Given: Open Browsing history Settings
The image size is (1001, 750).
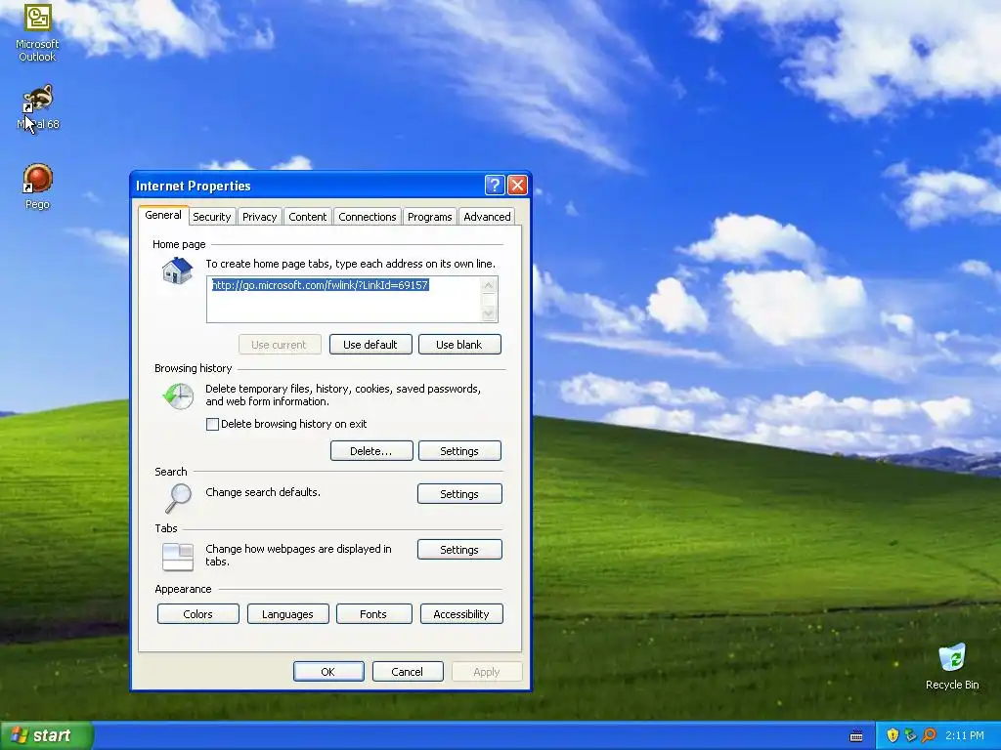Looking at the screenshot, I should [x=459, y=451].
